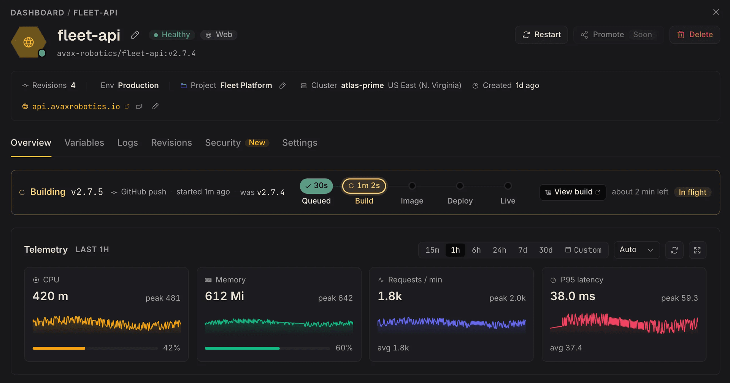Open the Auto refresh interval dropdown

(637, 250)
